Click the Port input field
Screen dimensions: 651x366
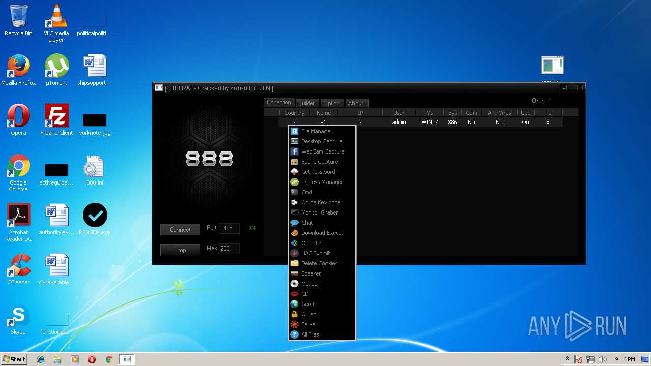coord(229,228)
